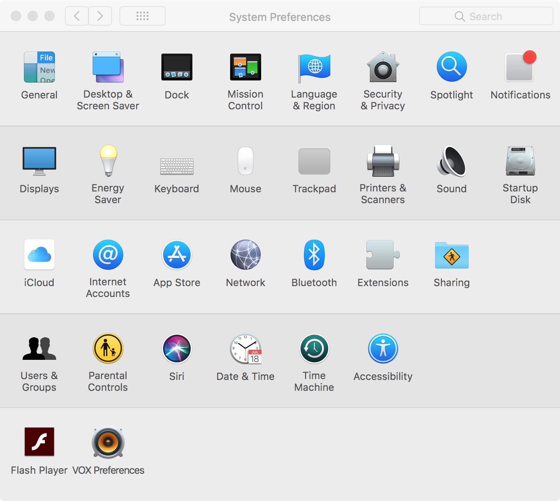Click the forward navigation arrow button
The width and height of the screenshot is (560, 501).
(100, 16)
